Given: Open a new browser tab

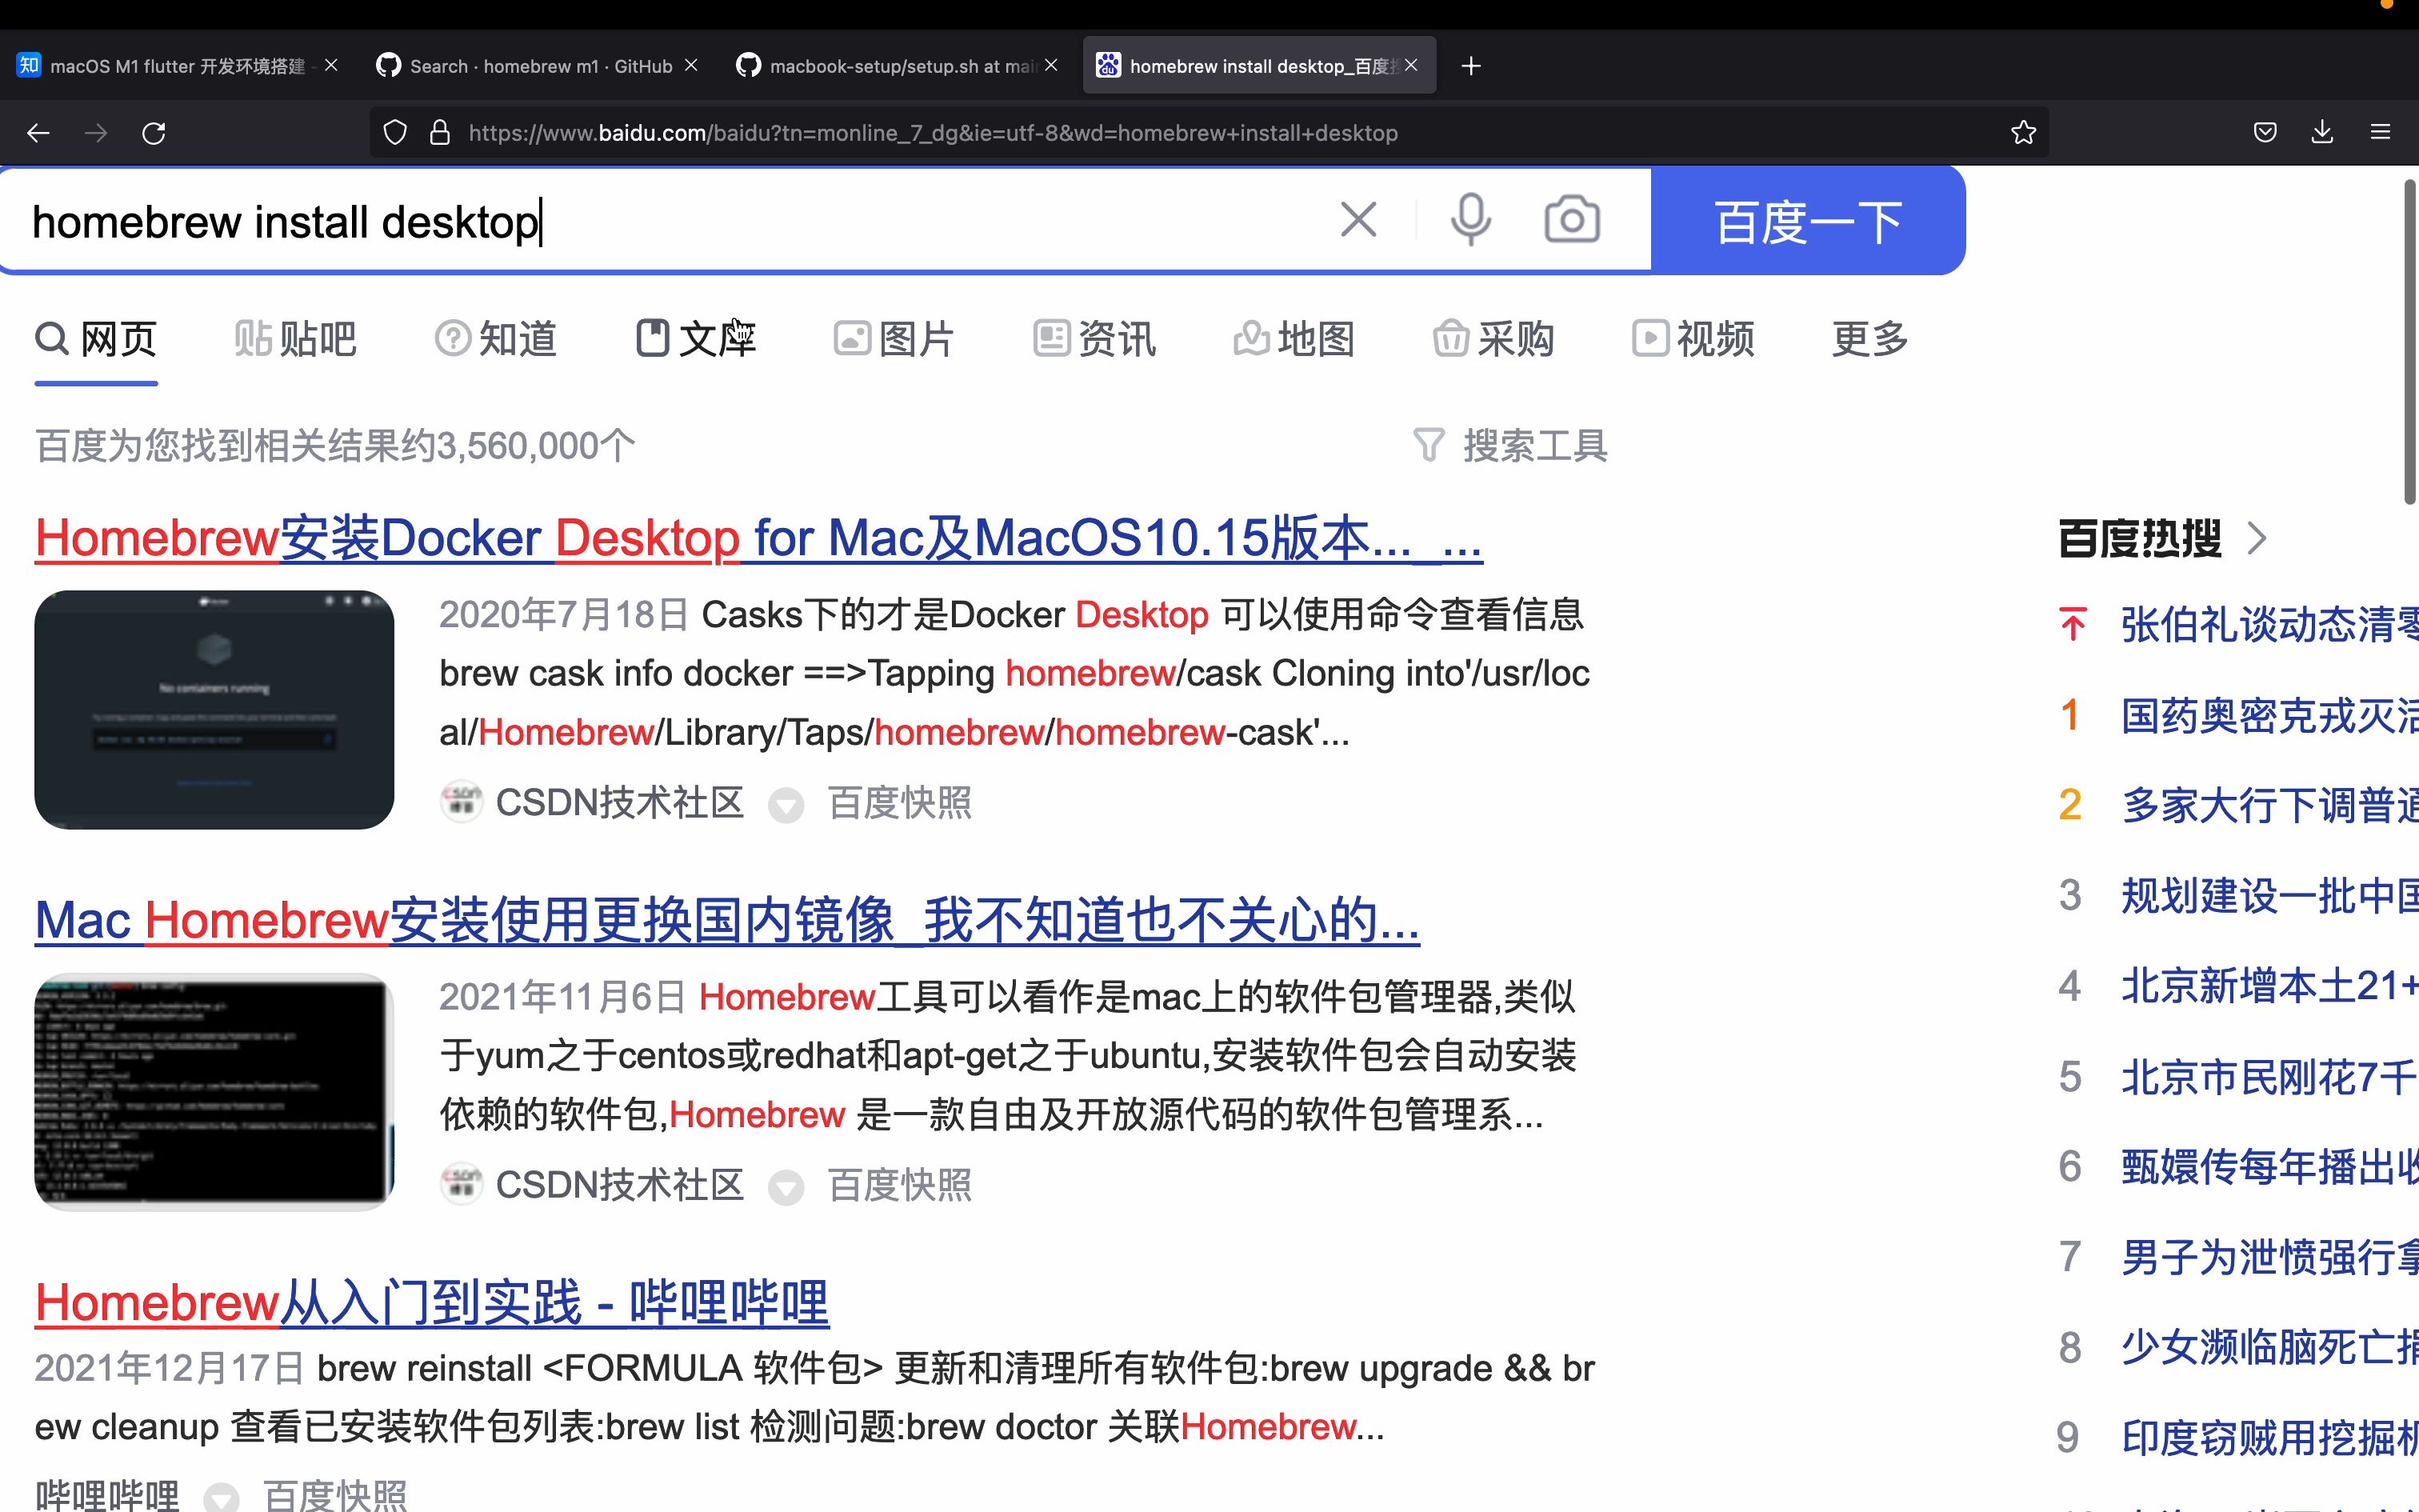Looking at the screenshot, I should 1470,66.
